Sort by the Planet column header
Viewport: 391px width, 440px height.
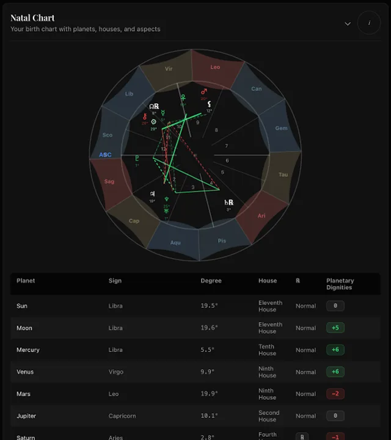26,281
